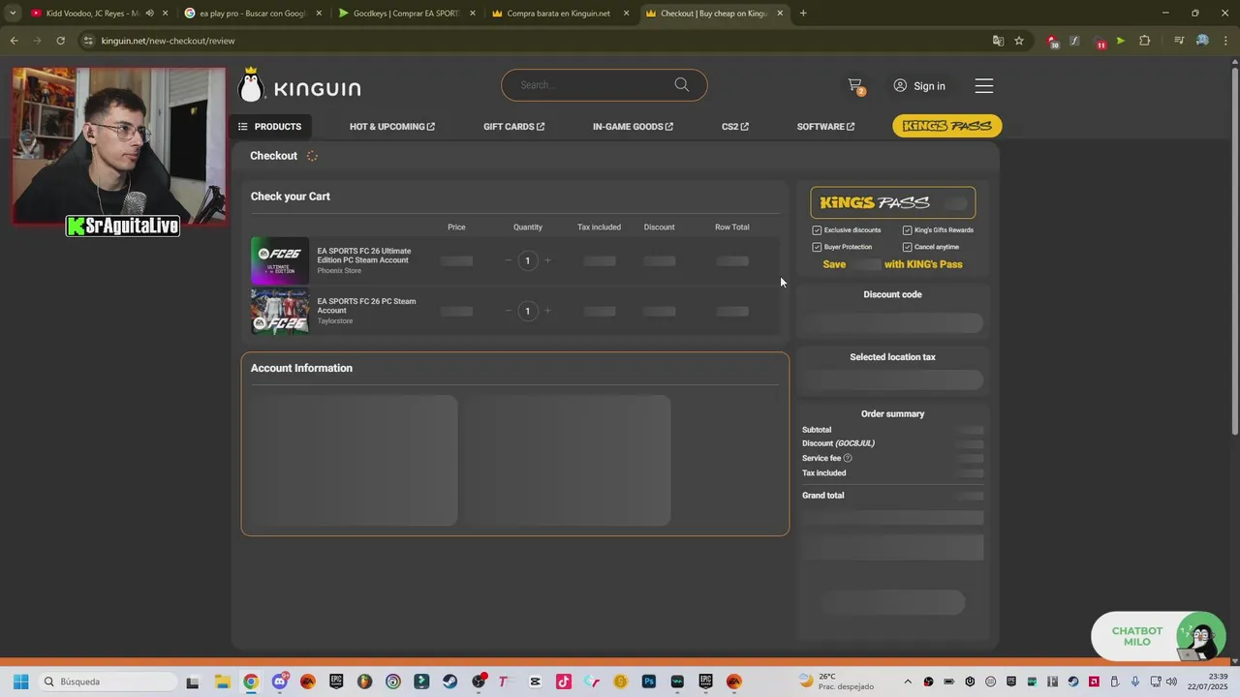Toggle the Exclusive discounts checkbox
Image resolution: width=1240 pixels, height=697 pixels.
click(817, 230)
